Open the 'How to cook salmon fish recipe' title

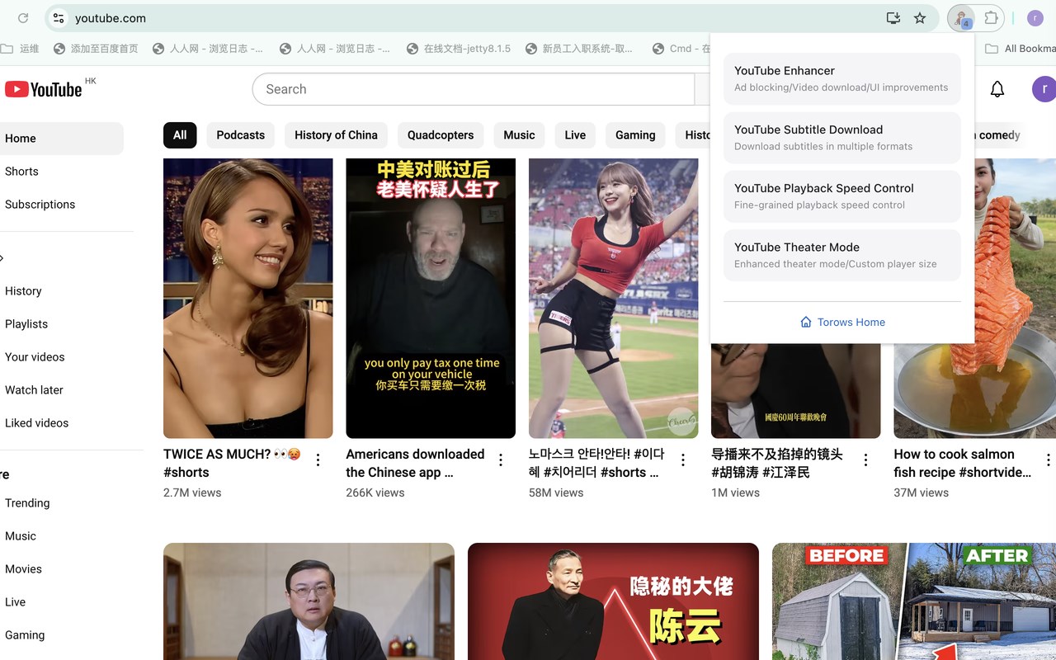click(x=963, y=464)
